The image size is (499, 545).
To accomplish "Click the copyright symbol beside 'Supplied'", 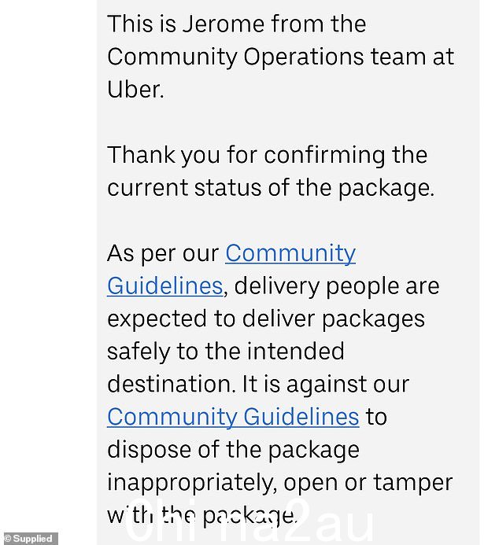I will pos(7,539).
